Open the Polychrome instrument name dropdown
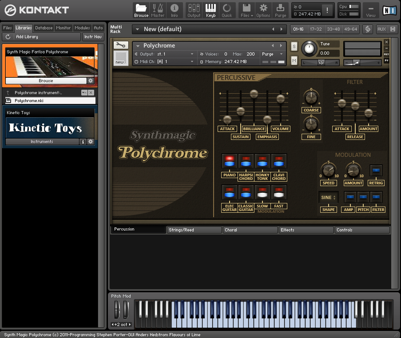This screenshot has width=401, height=338. point(138,46)
